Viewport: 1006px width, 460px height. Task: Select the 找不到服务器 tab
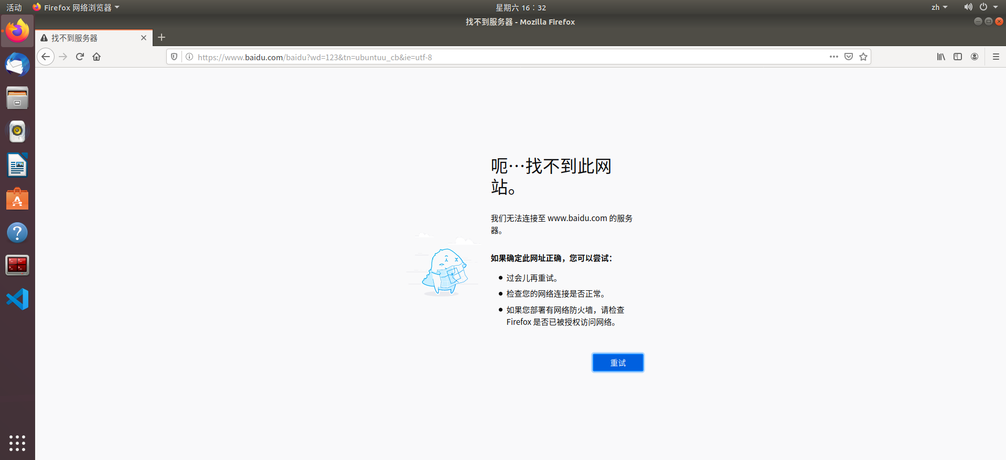(94, 38)
